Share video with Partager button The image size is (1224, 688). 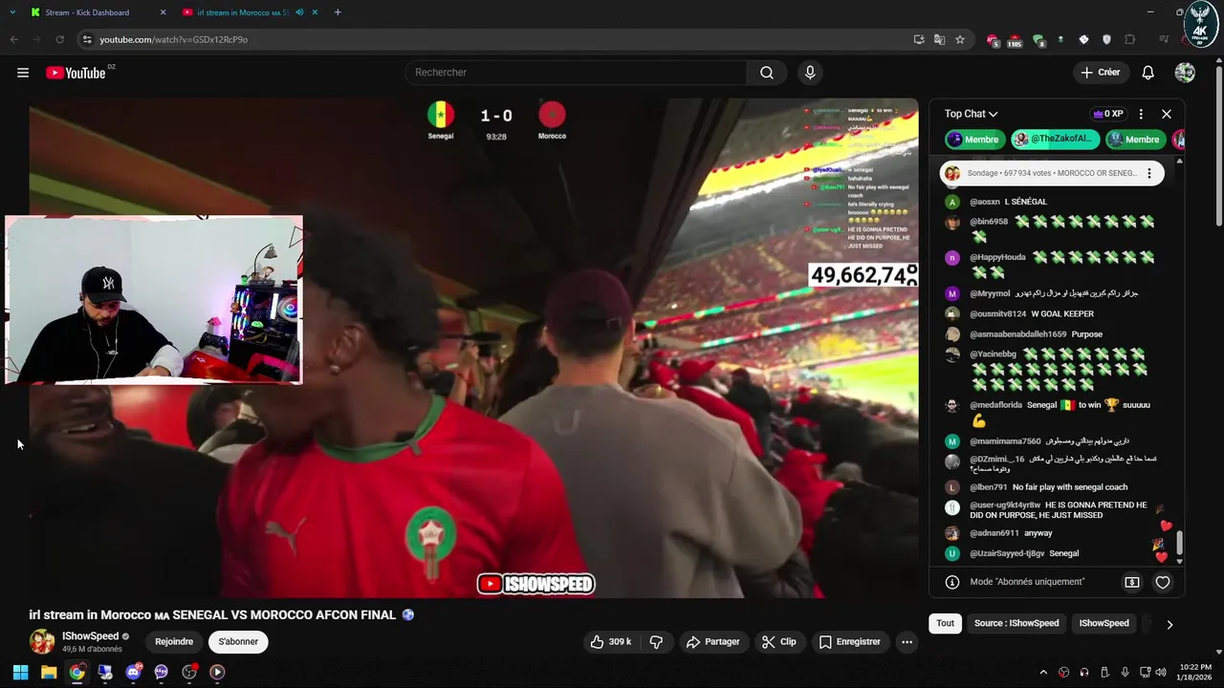click(712, 642)
